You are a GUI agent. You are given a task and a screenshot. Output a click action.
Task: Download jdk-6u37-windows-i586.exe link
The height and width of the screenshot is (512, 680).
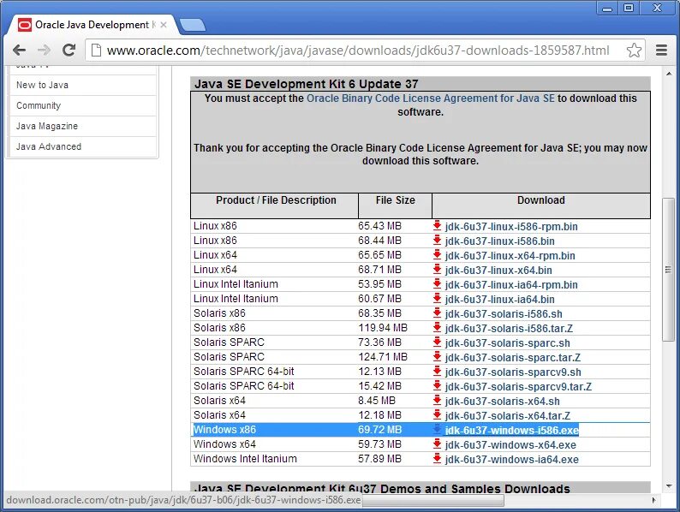[x=512, y=430]
